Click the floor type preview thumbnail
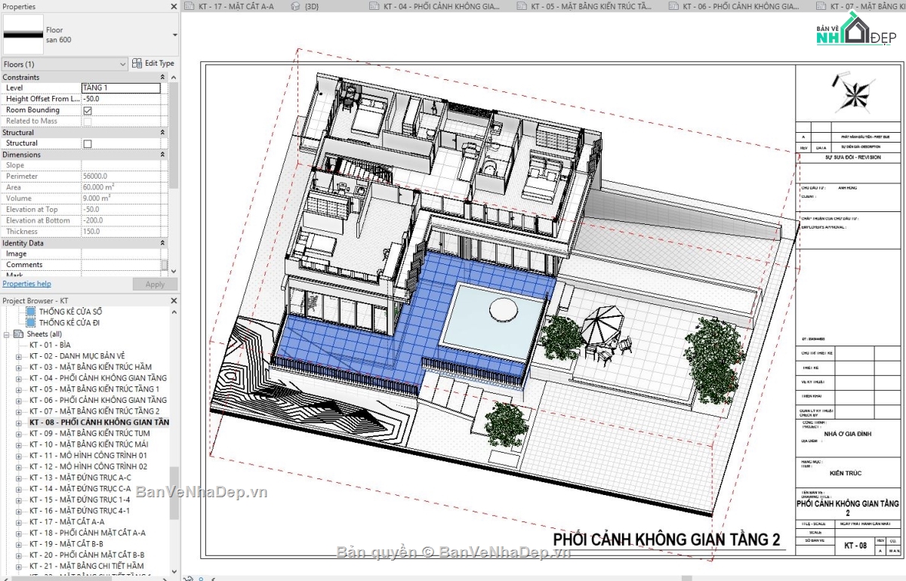The image size is (906, 581). (23, 35)
